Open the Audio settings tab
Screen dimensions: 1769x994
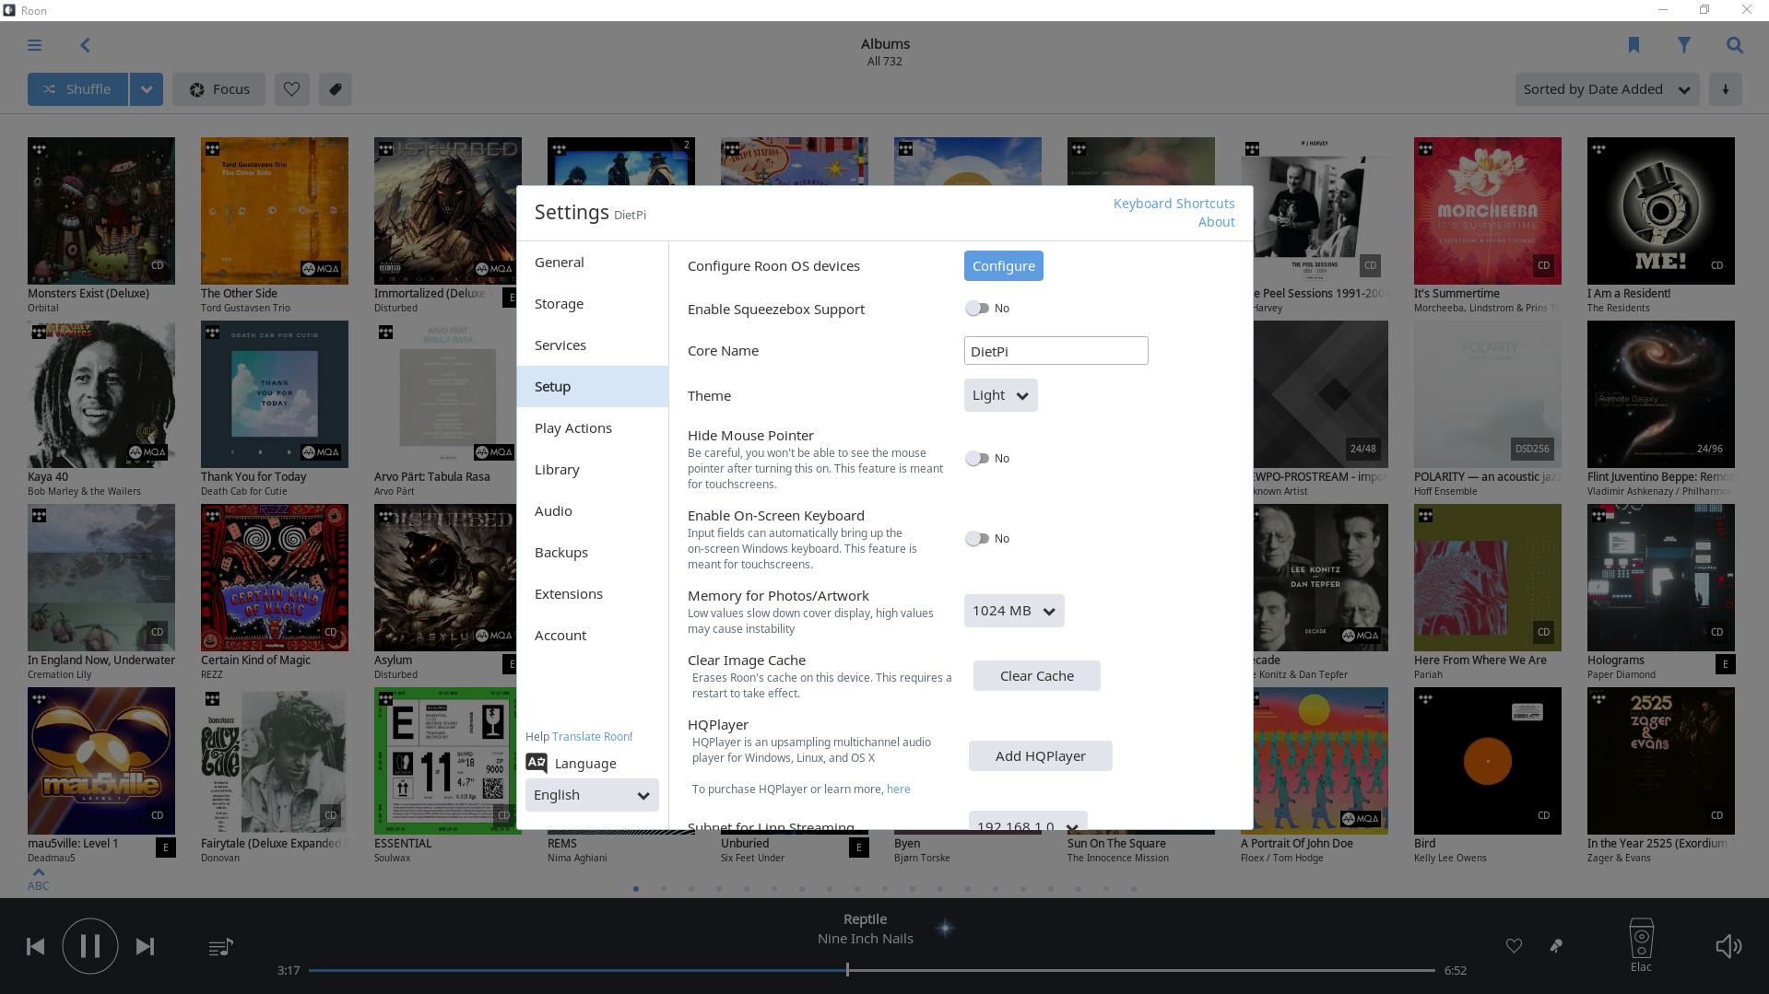(x=592, y=511)
